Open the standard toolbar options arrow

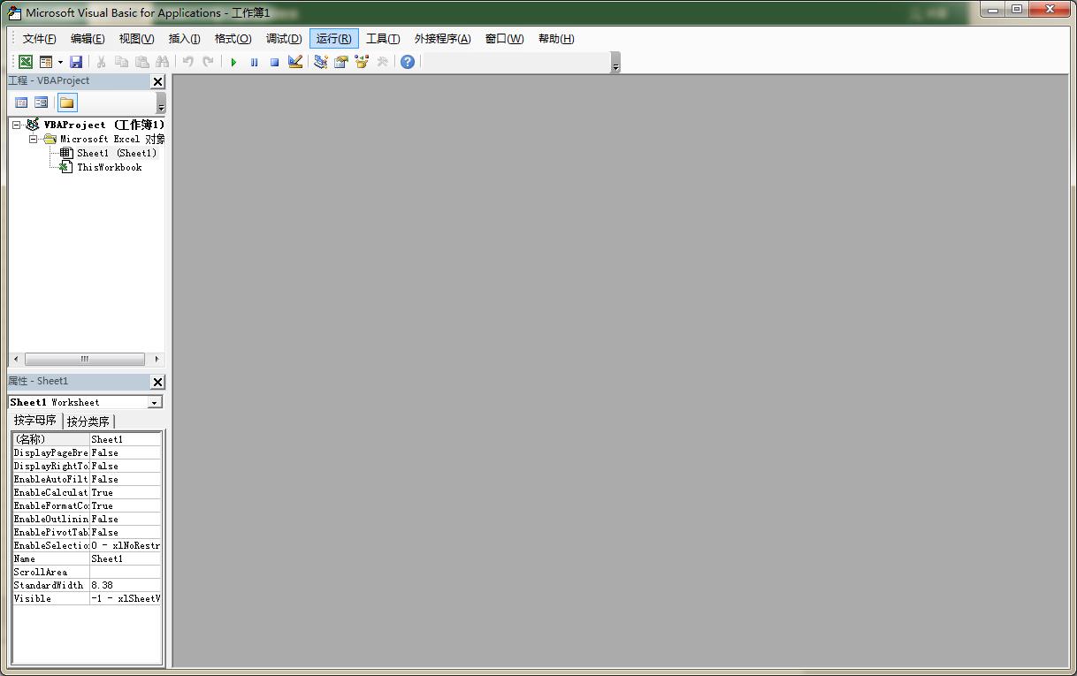pos(615,63)
